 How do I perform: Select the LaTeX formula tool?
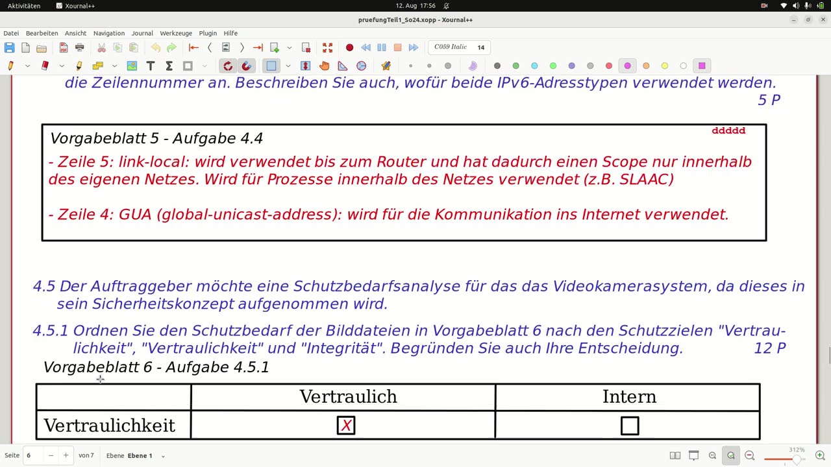pos(169,66)
